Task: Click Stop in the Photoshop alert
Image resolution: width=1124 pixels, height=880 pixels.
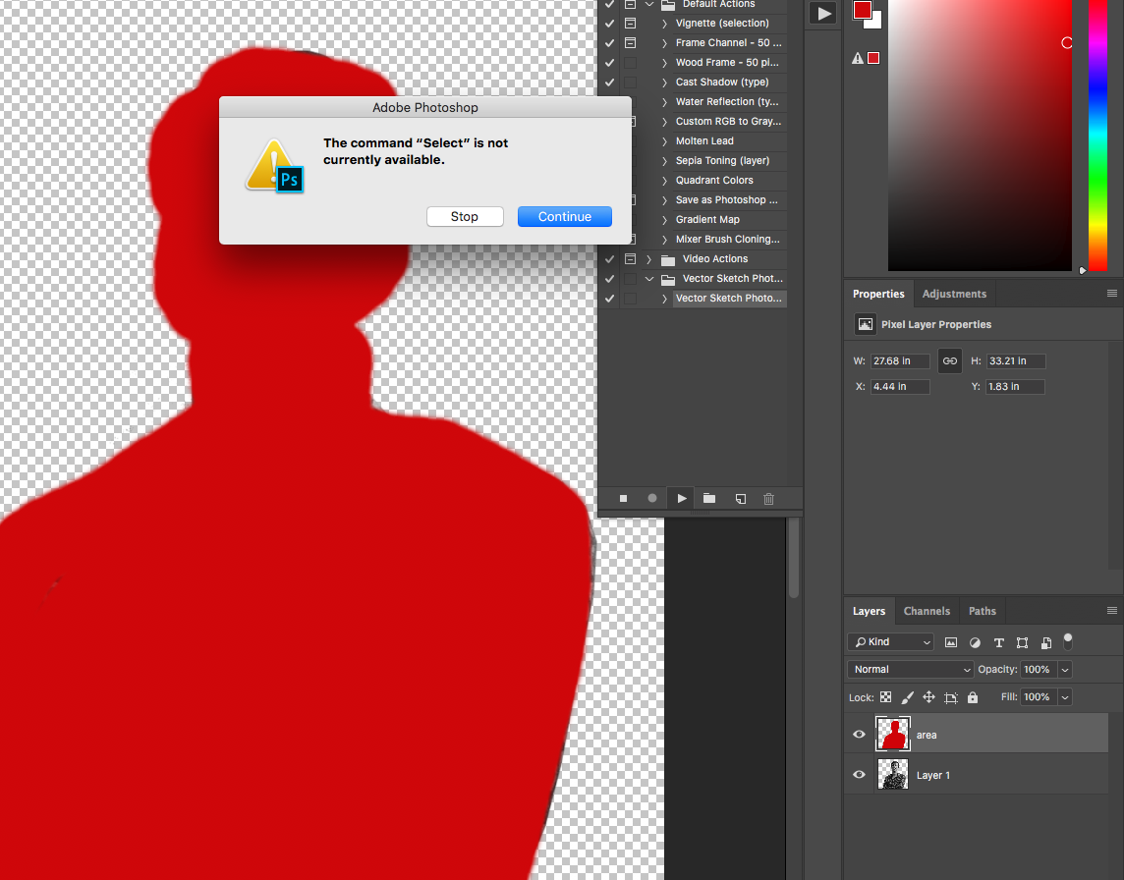Action: pos(465,216)
